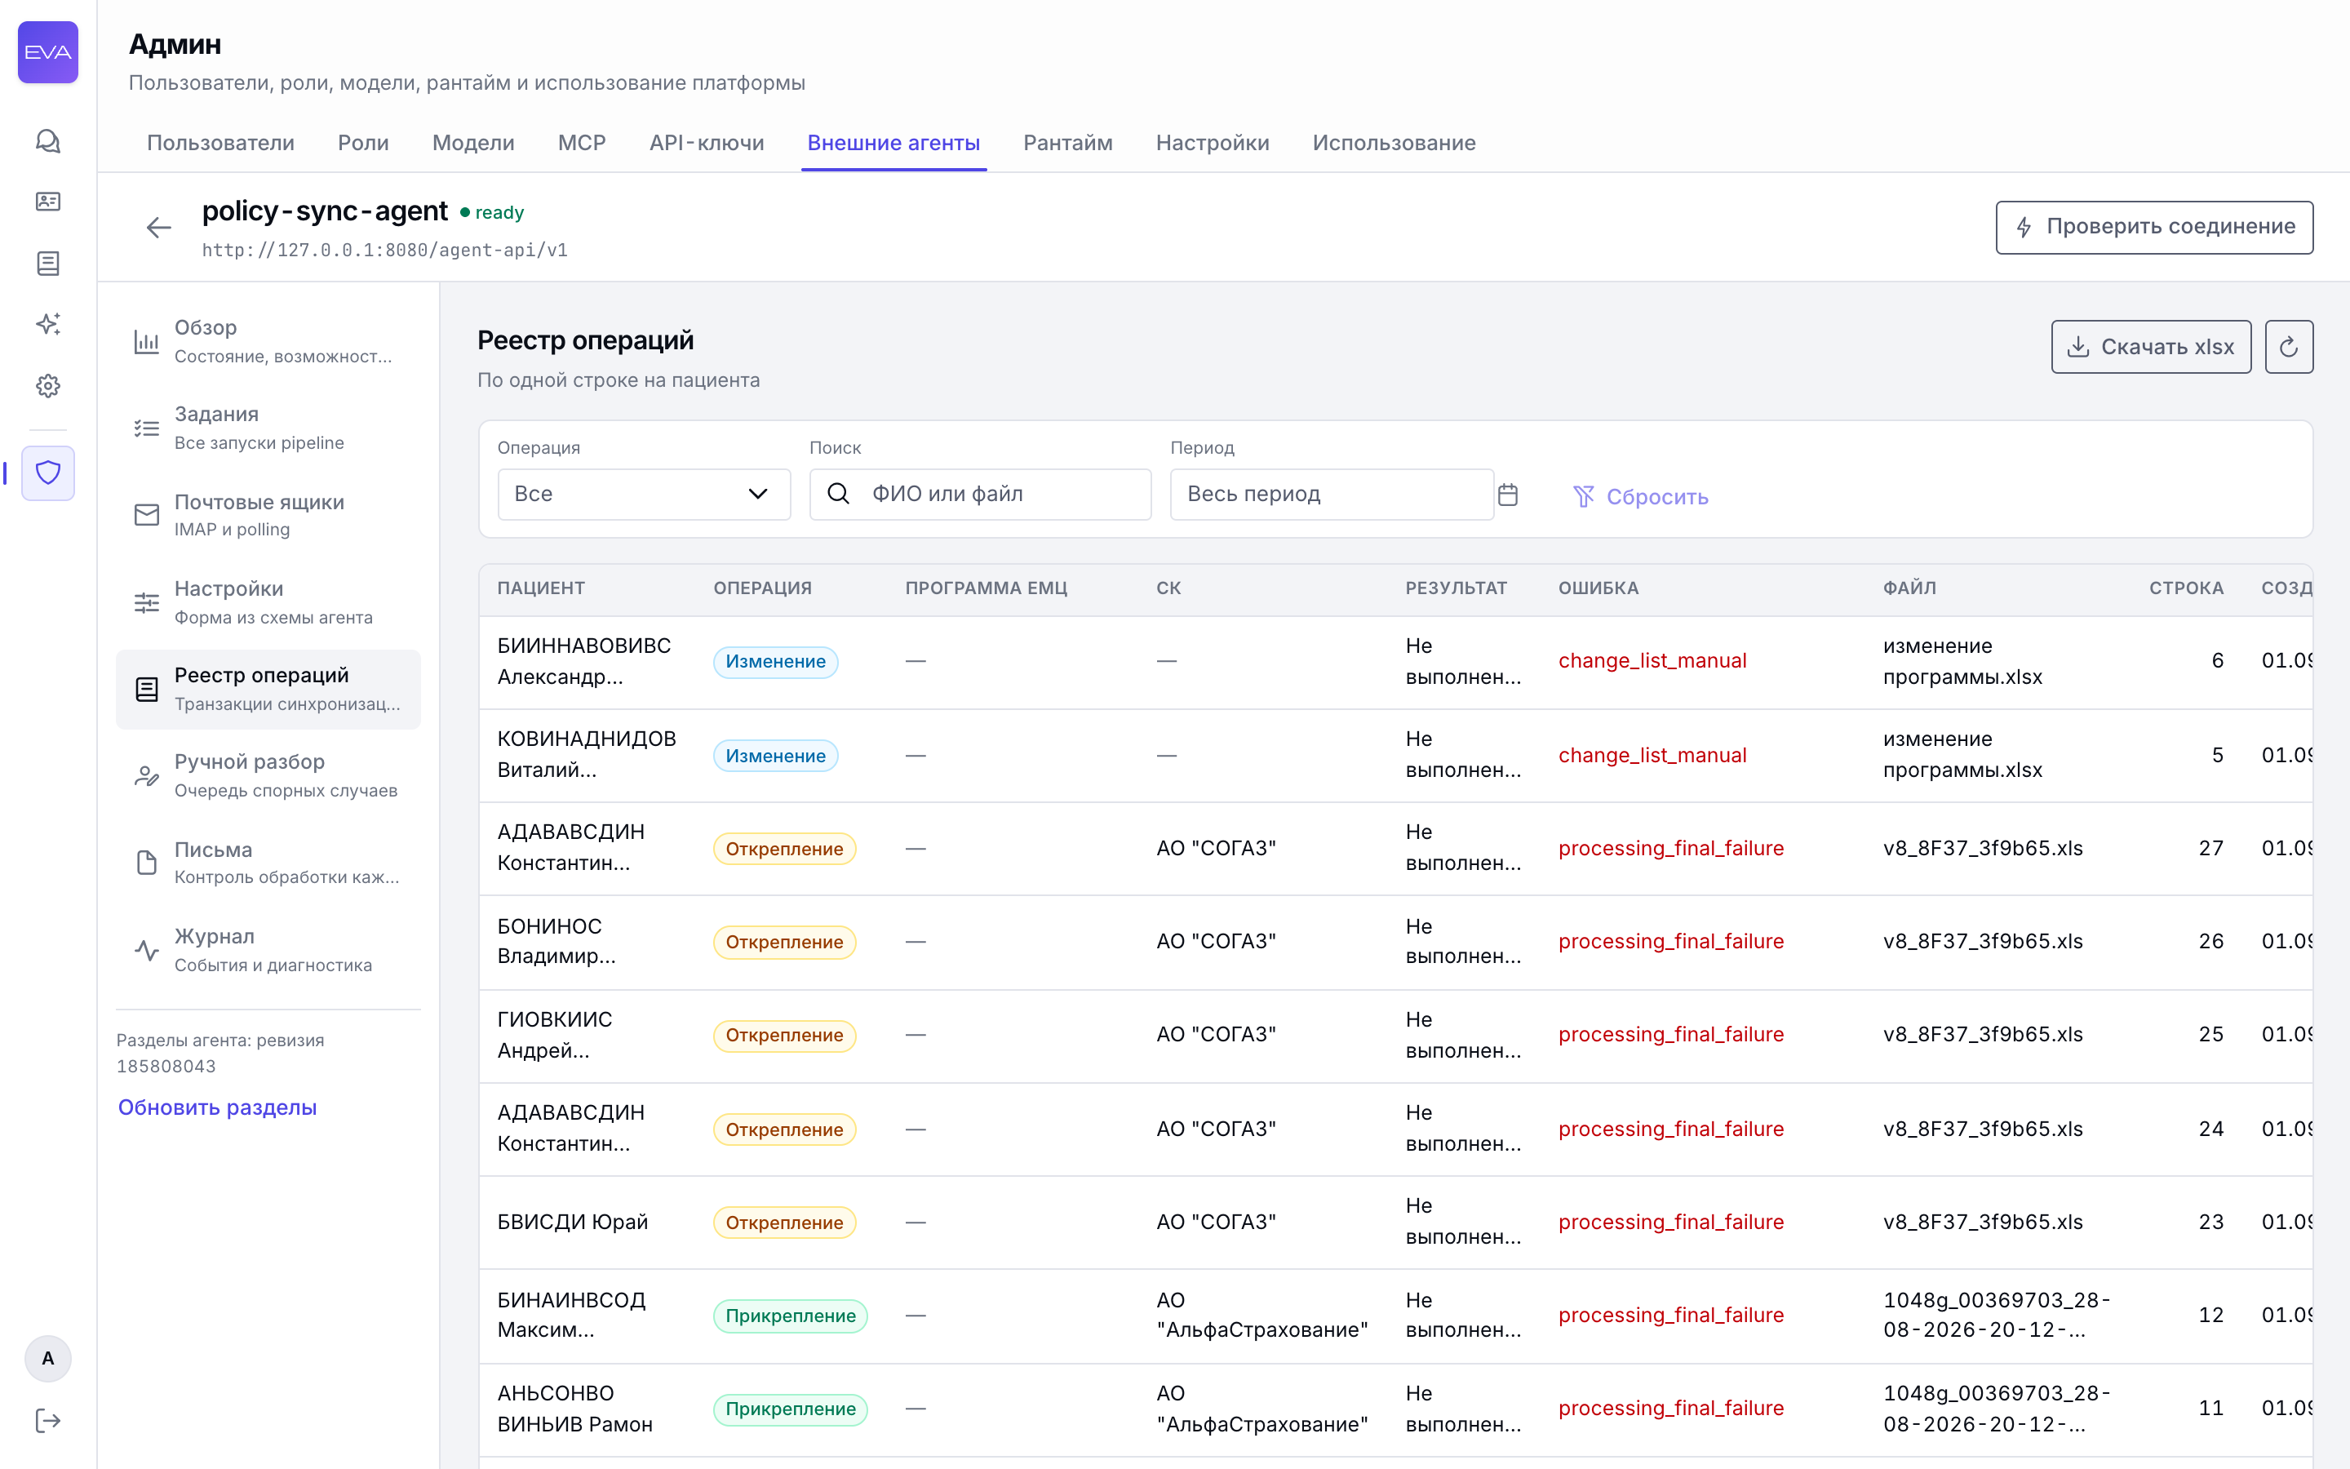Switch to Роли tab

tap(363, 143)
